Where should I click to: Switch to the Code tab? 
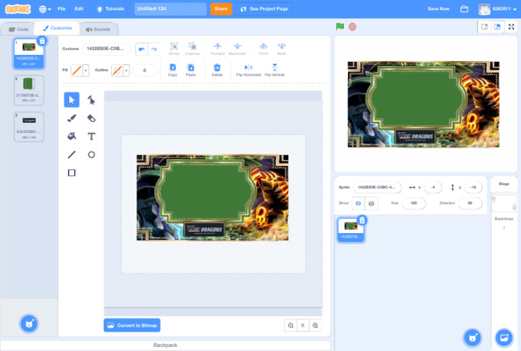pyautogui.click(x=18, y=29)
